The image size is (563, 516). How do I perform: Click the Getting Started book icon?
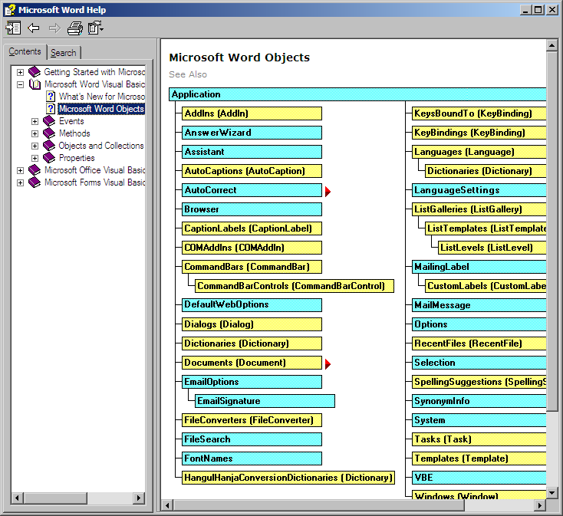click(35, 72)
